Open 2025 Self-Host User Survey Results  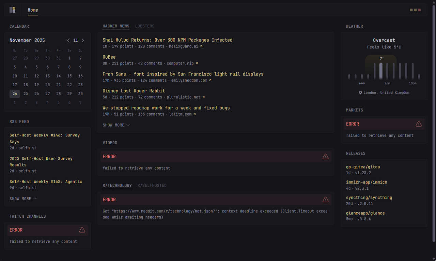41,162
